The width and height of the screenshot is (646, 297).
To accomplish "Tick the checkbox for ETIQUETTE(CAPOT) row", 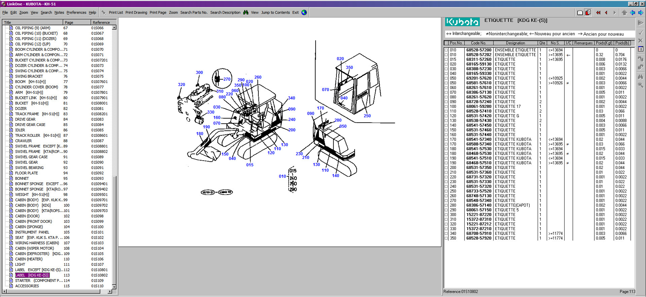I will 446,205.
